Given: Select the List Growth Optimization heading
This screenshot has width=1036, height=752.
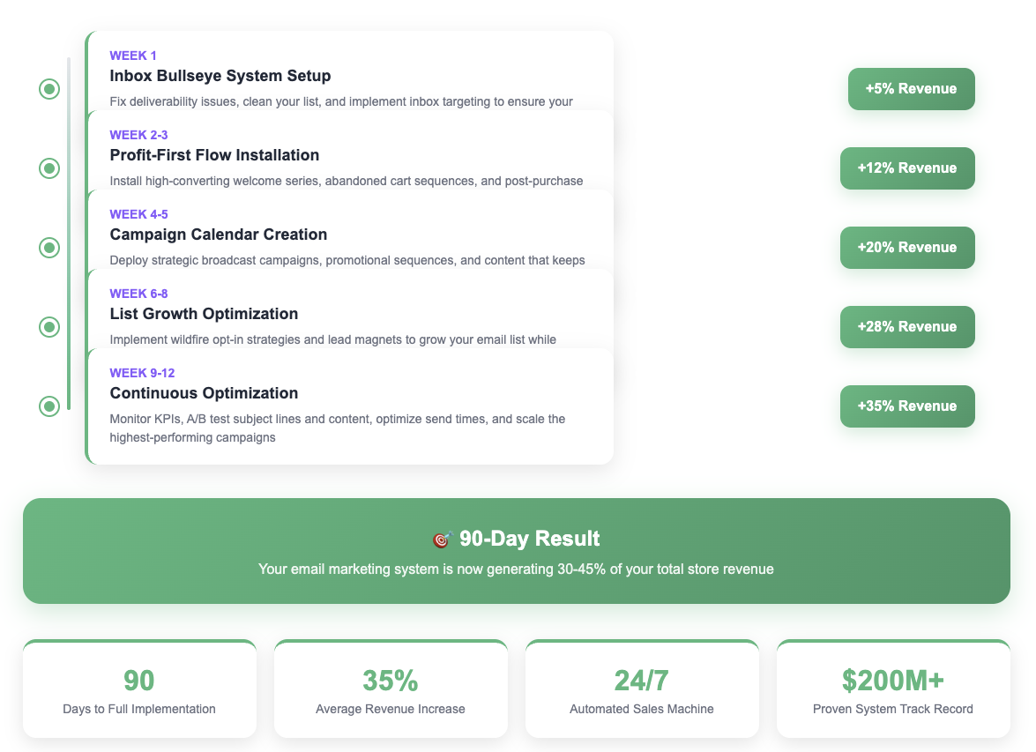Looking at the screenshot, I should 204,314.
